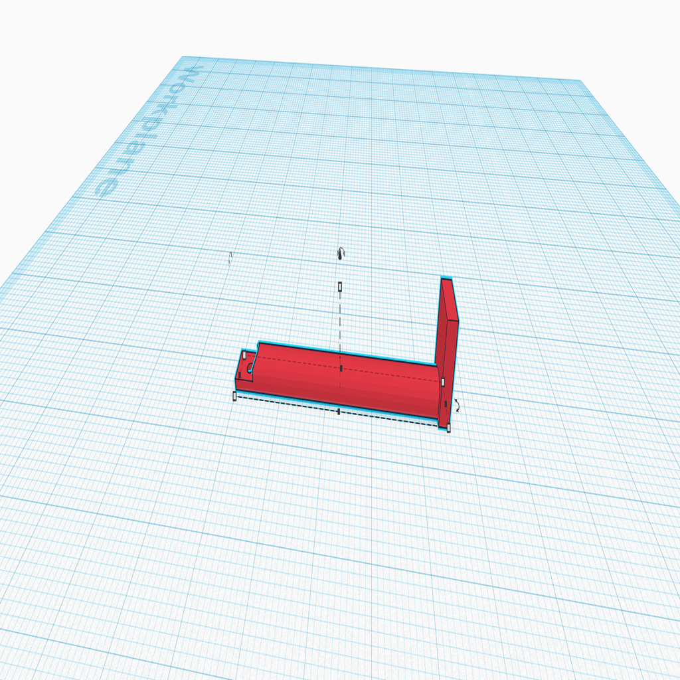Select the white corner handle at the base of the upright plate
The image size is (680, 680).
point(443,382)
